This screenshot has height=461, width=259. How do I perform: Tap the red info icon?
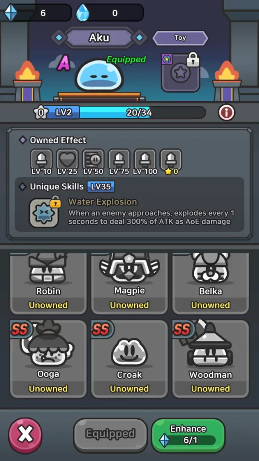coord(227,112)
